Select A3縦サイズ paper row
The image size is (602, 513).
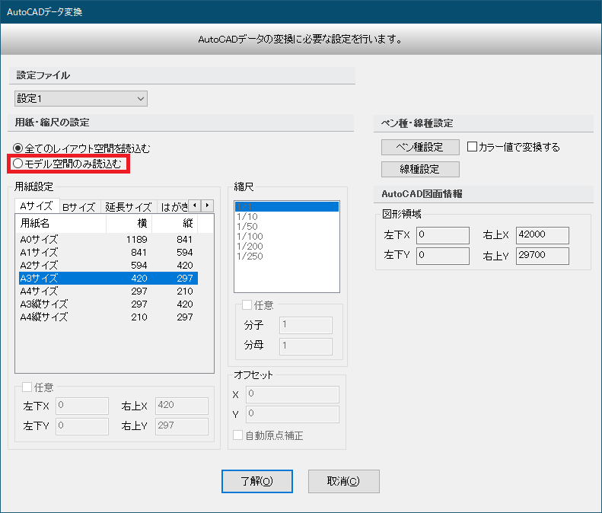(108, 304)
